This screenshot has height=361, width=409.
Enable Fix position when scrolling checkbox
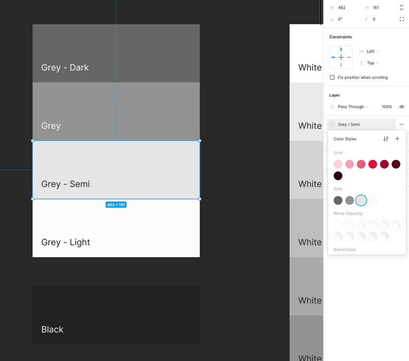332,78
